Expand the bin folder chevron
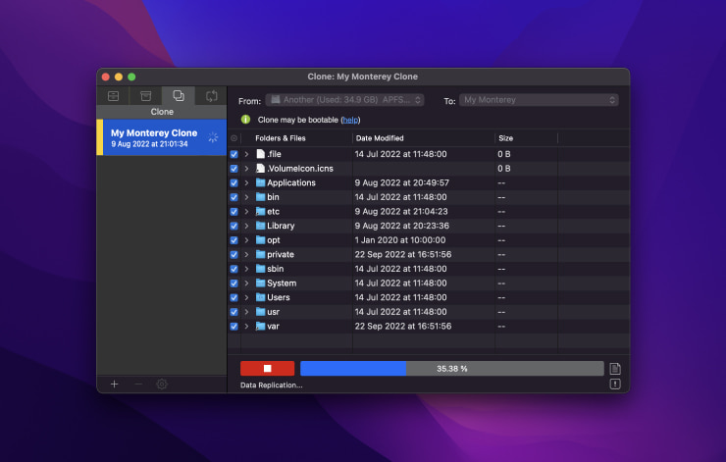The height and width of the screenshot is (462, 726). 246,197
